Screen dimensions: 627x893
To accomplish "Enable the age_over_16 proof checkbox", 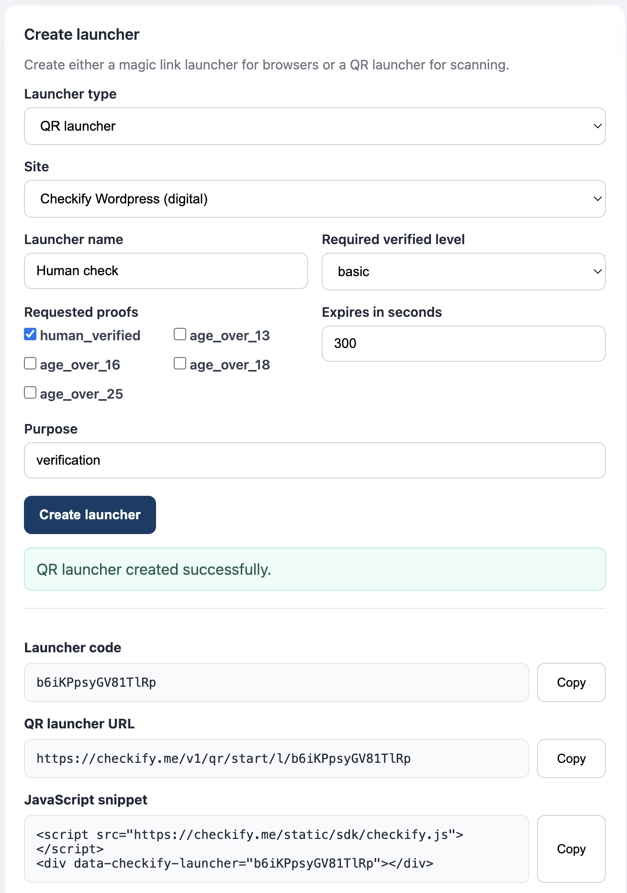I will click(x=30, y=364).
